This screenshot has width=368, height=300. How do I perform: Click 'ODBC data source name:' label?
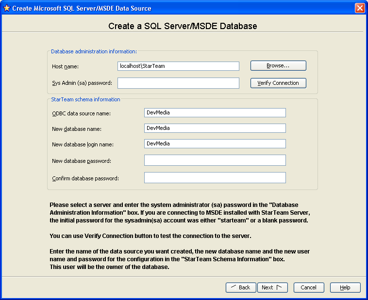81,113
